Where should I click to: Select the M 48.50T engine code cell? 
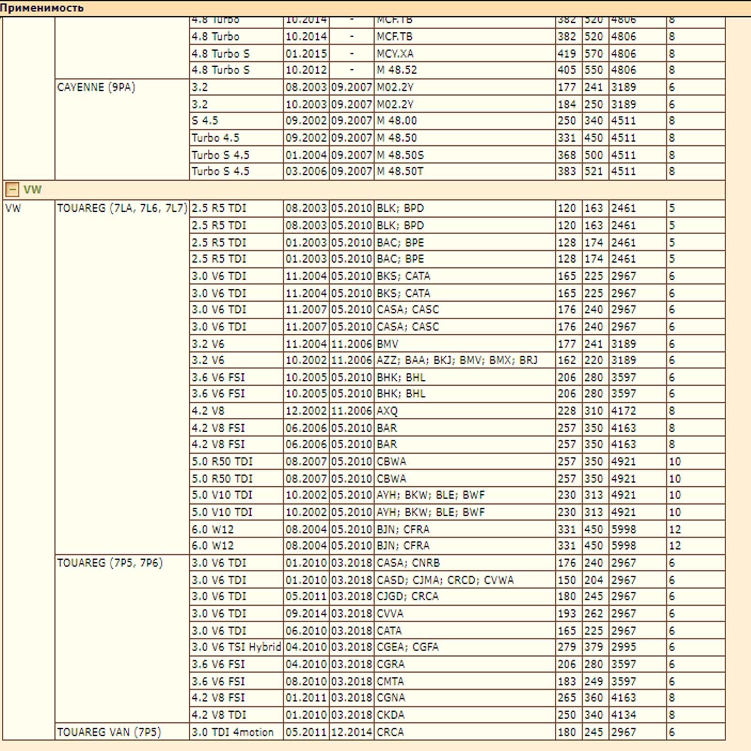point(400,172)
